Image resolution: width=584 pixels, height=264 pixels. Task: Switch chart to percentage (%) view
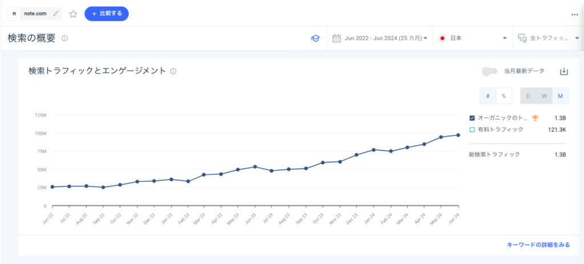point(504,96)
